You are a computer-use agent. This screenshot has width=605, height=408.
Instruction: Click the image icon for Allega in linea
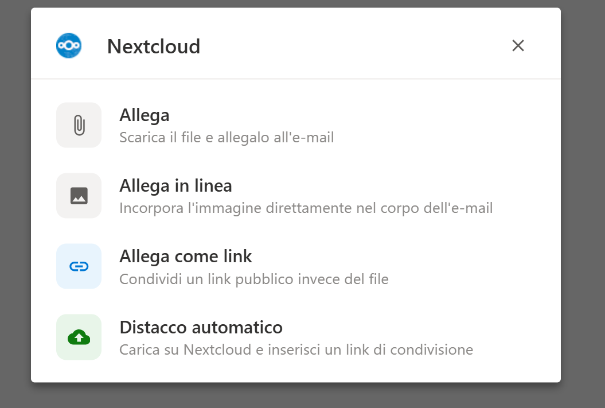(79, 196)
